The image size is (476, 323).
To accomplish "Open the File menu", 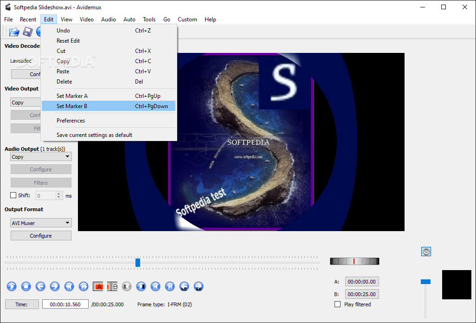I will click(8, 19).
